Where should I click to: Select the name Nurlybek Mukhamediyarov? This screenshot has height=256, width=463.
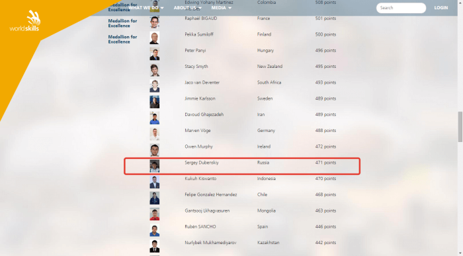coord(210,243)
